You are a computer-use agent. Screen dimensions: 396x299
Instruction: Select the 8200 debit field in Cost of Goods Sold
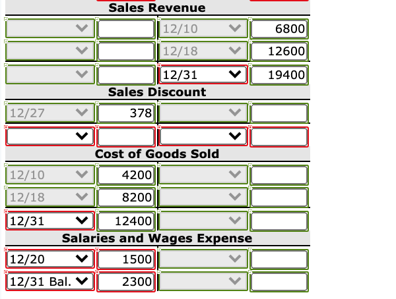point(126,197)
